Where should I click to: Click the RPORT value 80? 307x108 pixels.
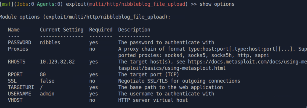click(x=43, y=75)
